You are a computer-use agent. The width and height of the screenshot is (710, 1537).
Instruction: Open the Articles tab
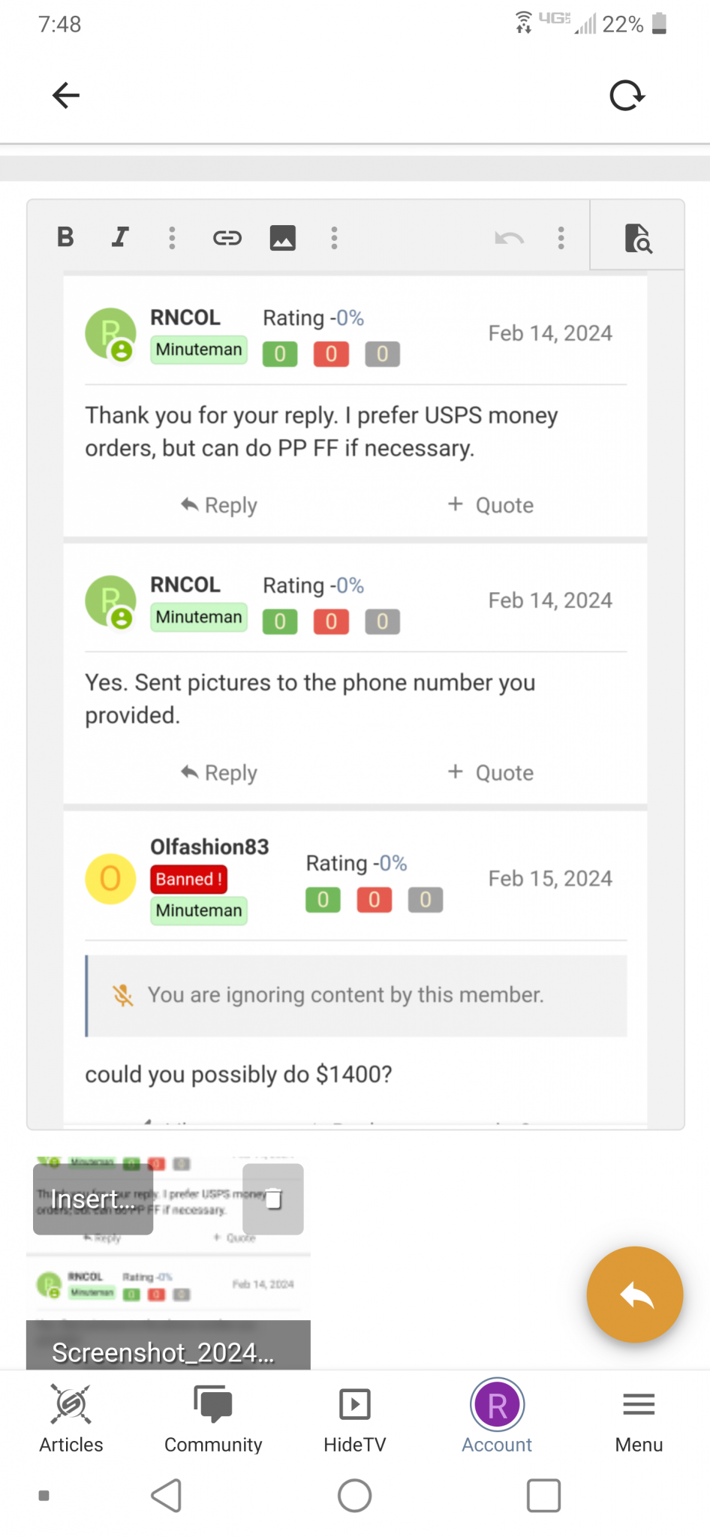click(x=71, y=1418)
